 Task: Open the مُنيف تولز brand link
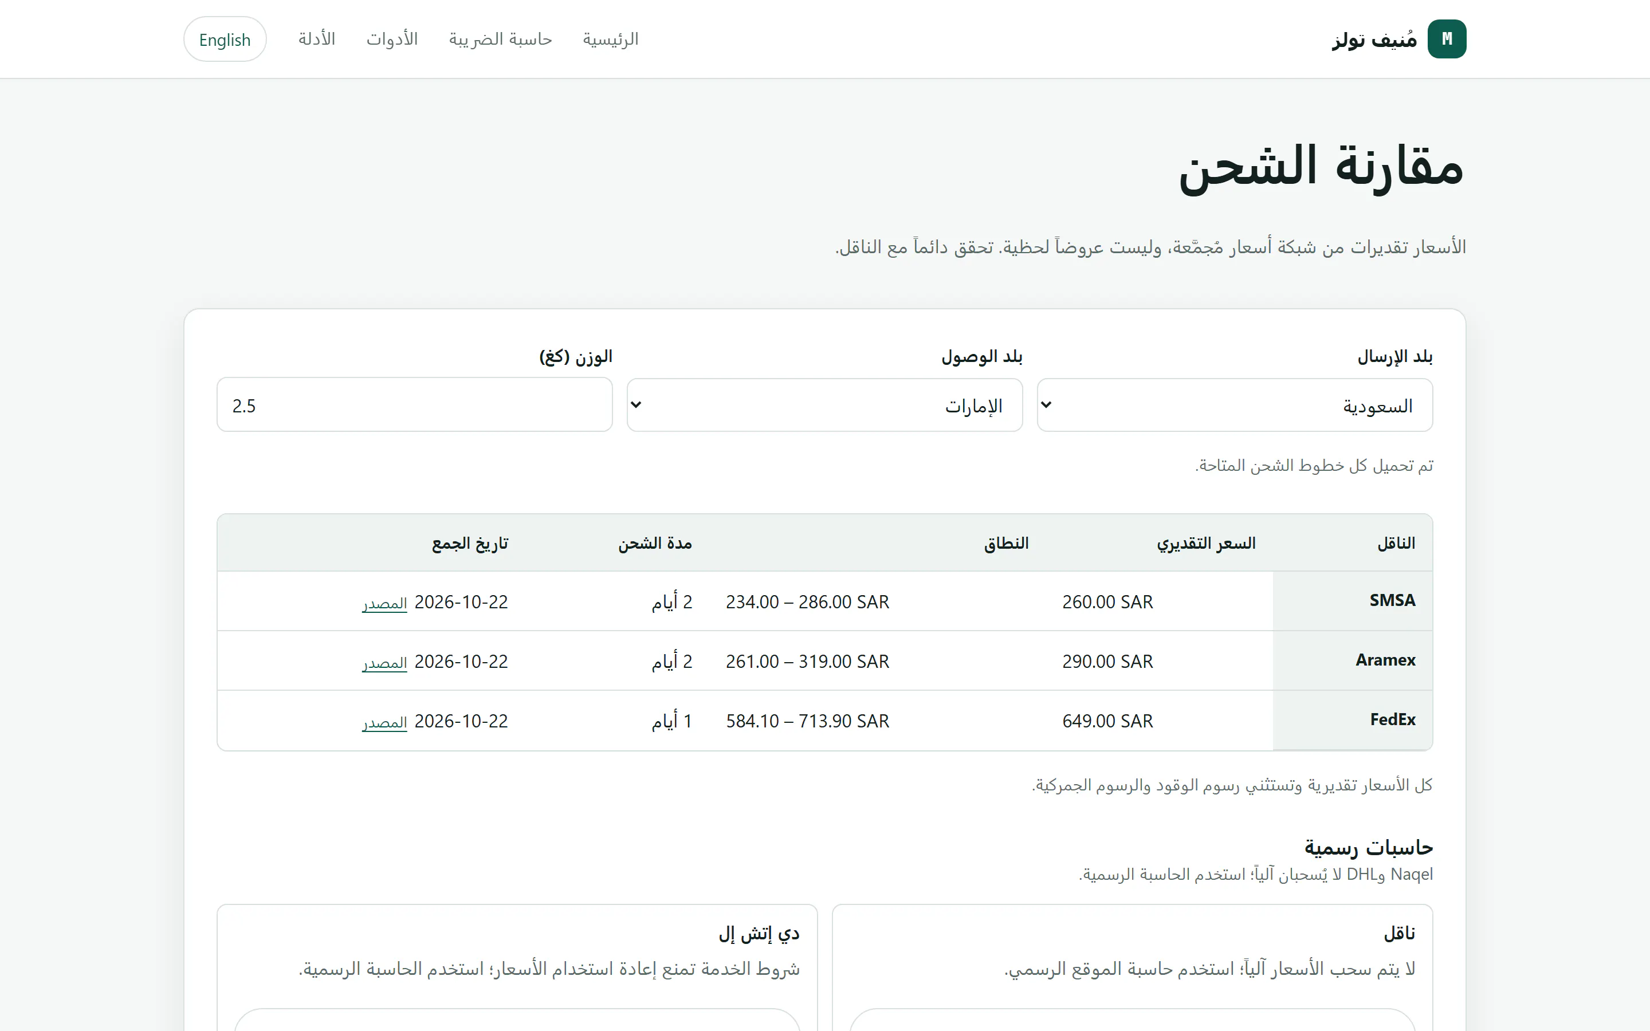coord(1398,39)
